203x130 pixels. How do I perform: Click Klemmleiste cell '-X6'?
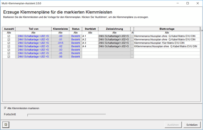(60, 57)
